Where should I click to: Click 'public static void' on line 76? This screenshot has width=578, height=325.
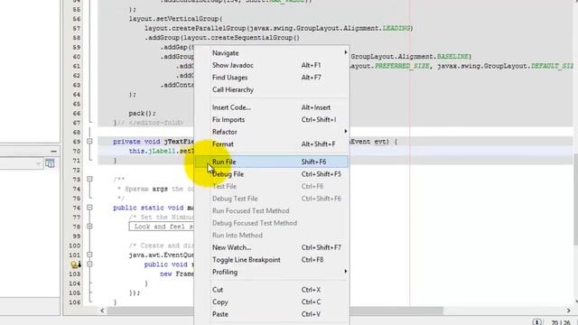point(148,208)
